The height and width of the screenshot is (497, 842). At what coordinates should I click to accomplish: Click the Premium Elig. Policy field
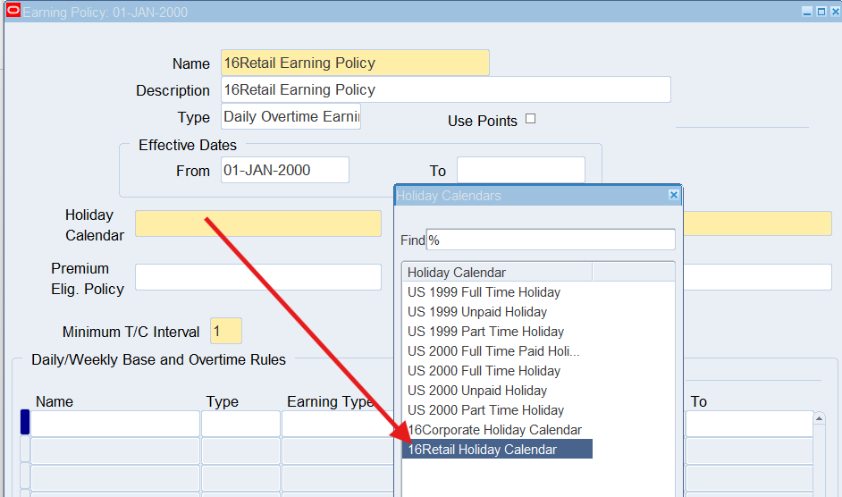pos(257,277)
